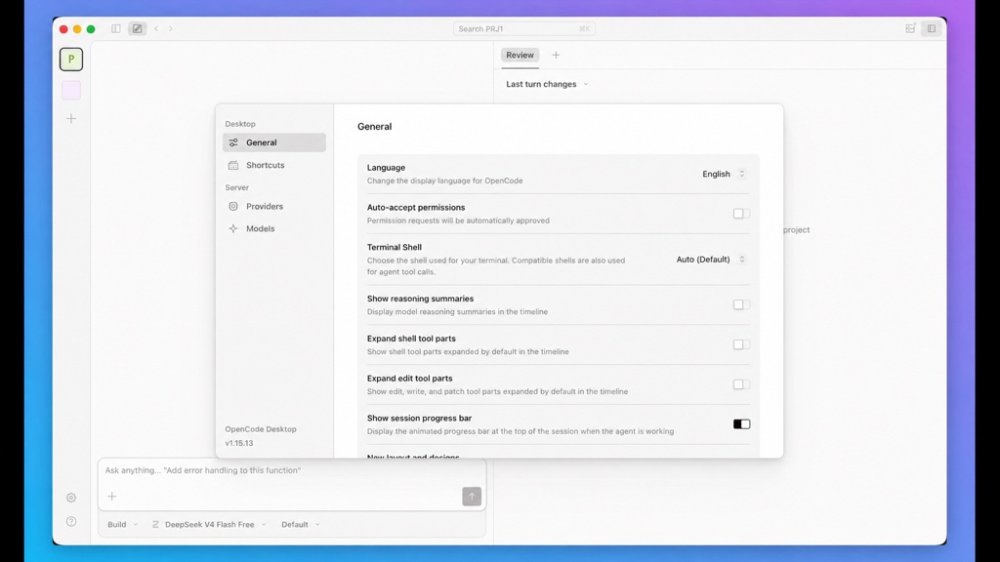
Task: Open the Build agent dropdown
Action: coord(122,524)
